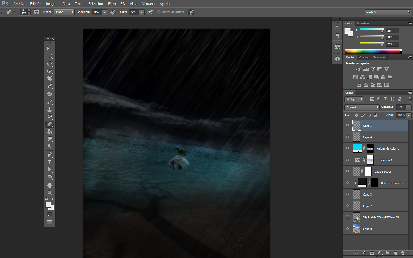Open the brush preset picker arrow
The height and width of the screenshot is (258, 413).
coord(29,12)
